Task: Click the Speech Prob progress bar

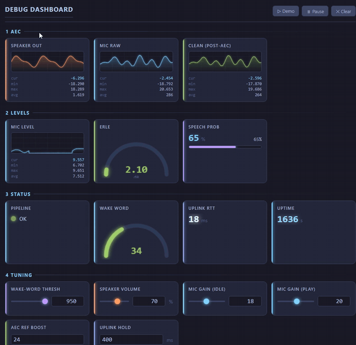Action: pos(225,147)
